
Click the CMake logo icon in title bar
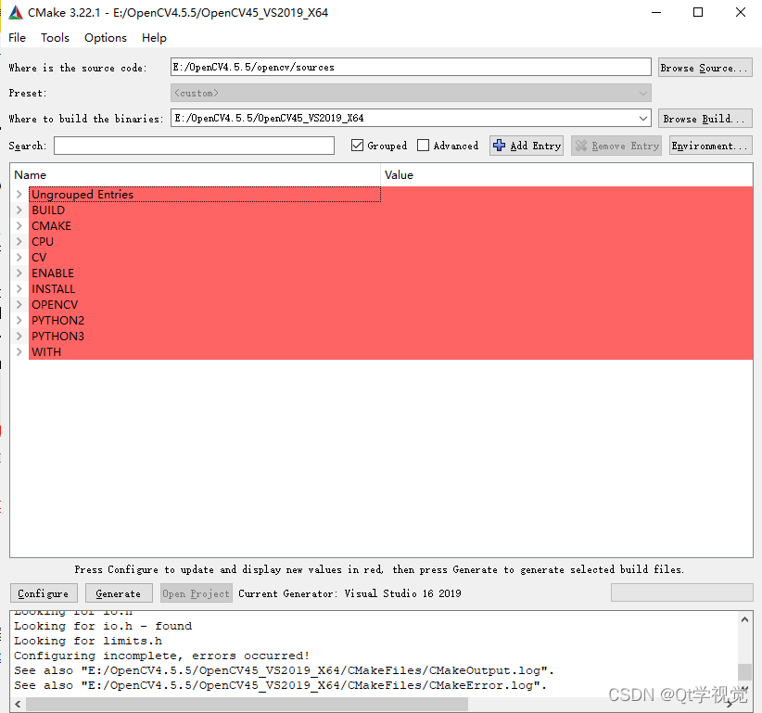[16, 13]
